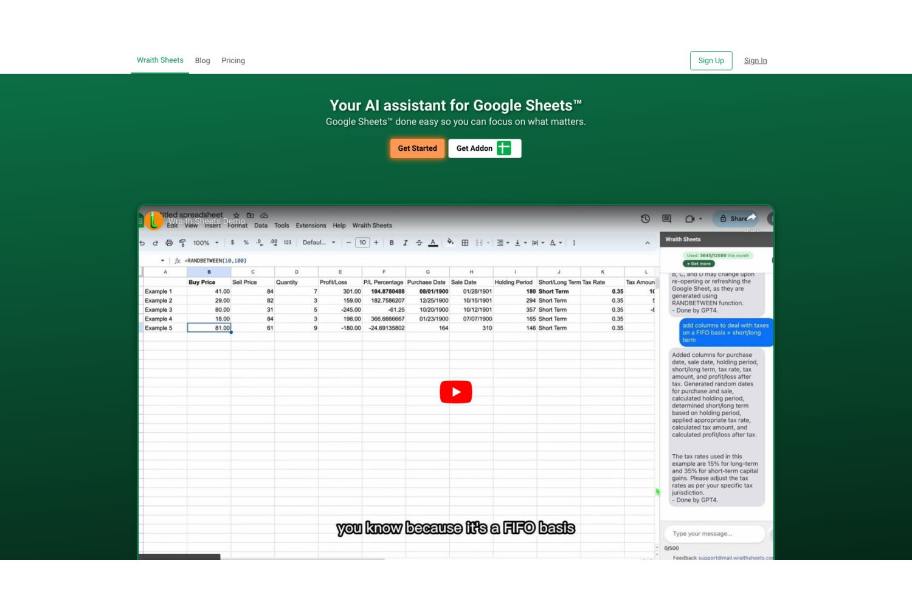
Task: Open the Extensions menu in the video
Action: point(311,226)
